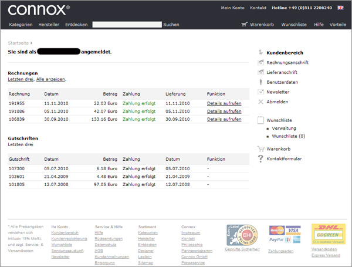Click the Sendungsauskunft footer link
Image resolution: width=352 pixels, height=267 pixels.
(67, 251)
